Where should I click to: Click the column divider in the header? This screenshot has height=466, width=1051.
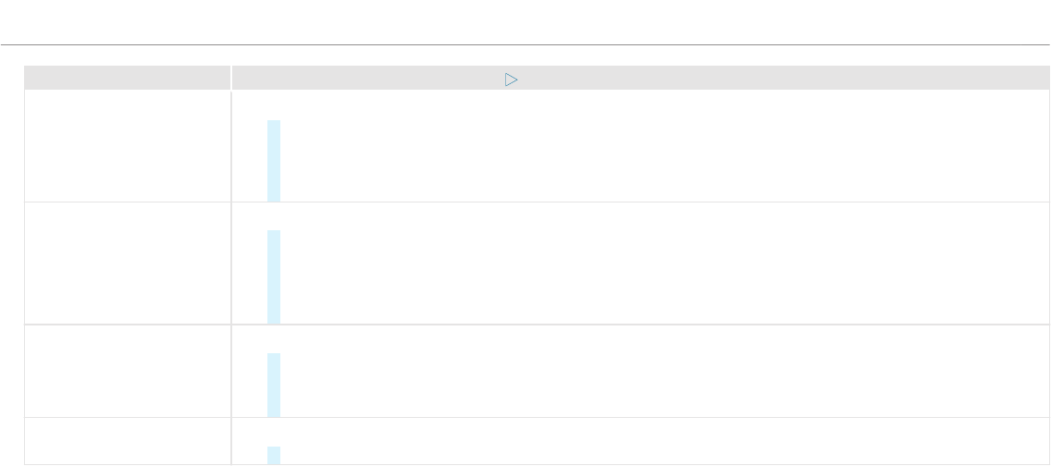230,78
